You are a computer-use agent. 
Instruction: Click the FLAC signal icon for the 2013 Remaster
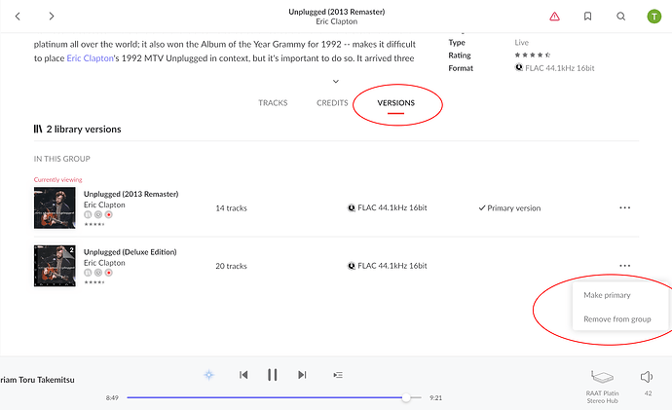(x=351, y=207)
